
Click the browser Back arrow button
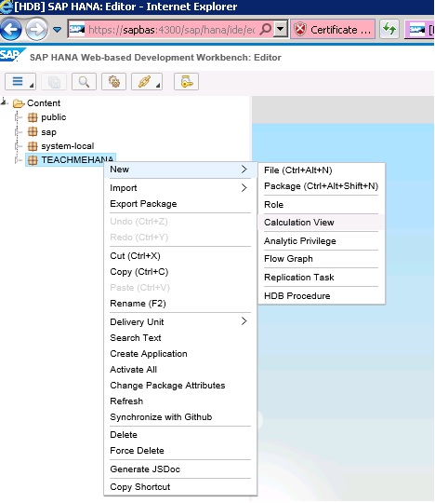[x=11, y=29]
